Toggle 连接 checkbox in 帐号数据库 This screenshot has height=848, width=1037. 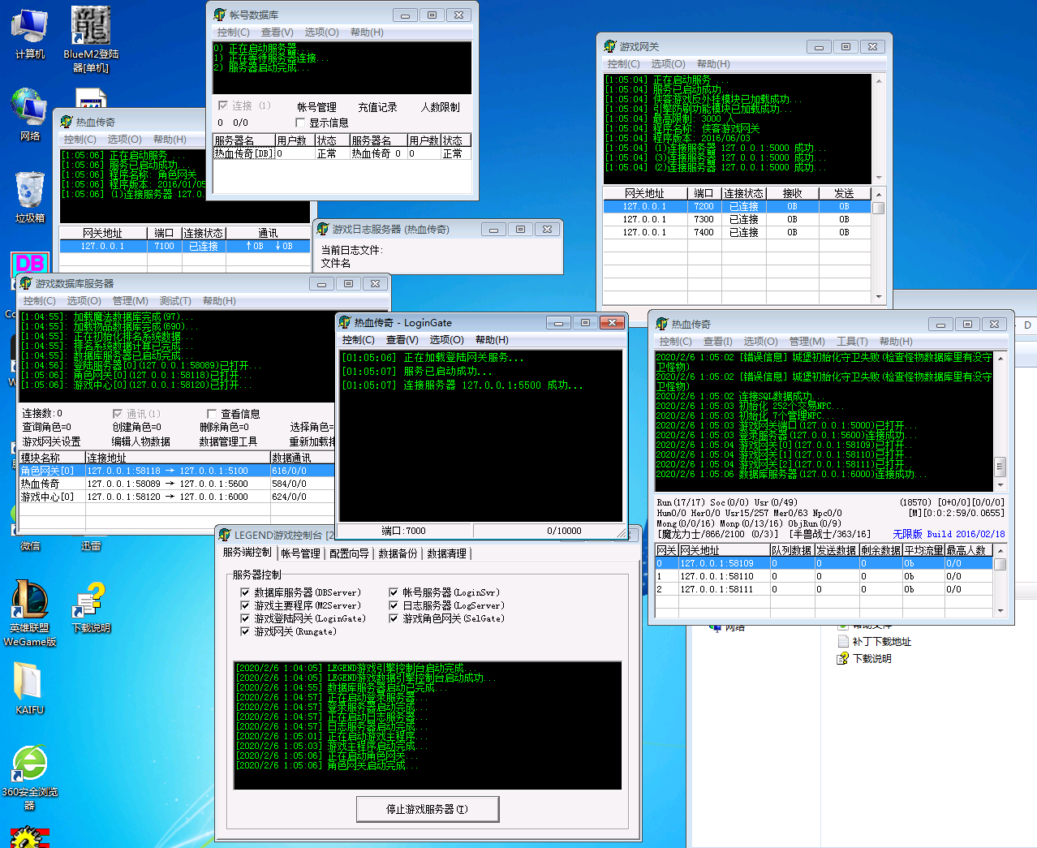(222, 105)
